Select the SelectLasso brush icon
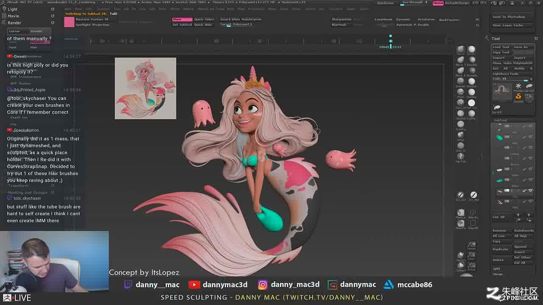 click(x=473, y=213)
